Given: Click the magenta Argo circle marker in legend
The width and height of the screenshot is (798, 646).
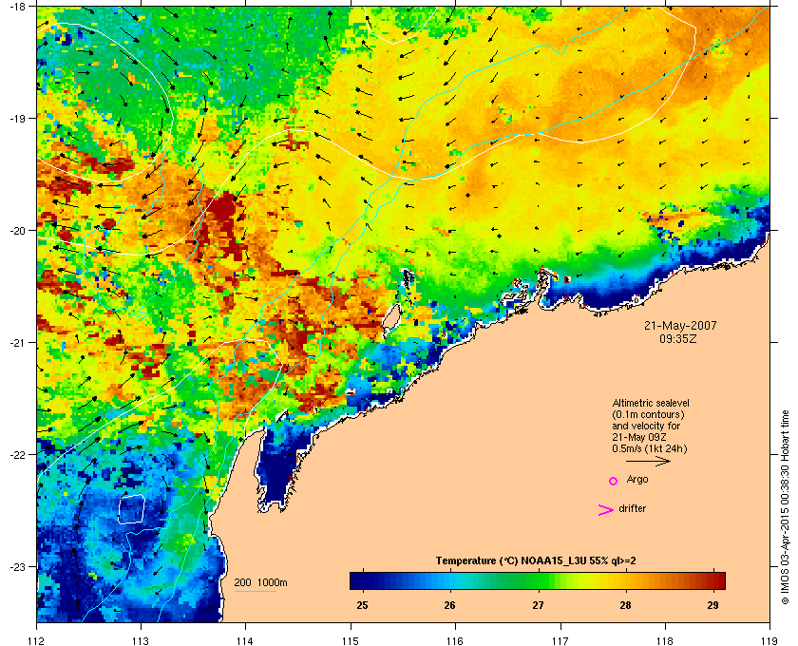Looking at the screenshot, I should [x=614, y=481].
